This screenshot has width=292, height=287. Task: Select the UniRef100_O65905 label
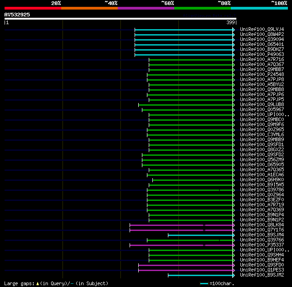pos(262,165)
